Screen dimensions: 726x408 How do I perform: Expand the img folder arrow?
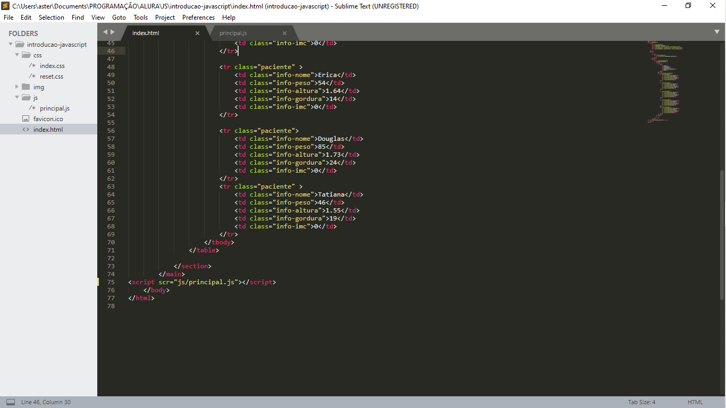(17, 87)
